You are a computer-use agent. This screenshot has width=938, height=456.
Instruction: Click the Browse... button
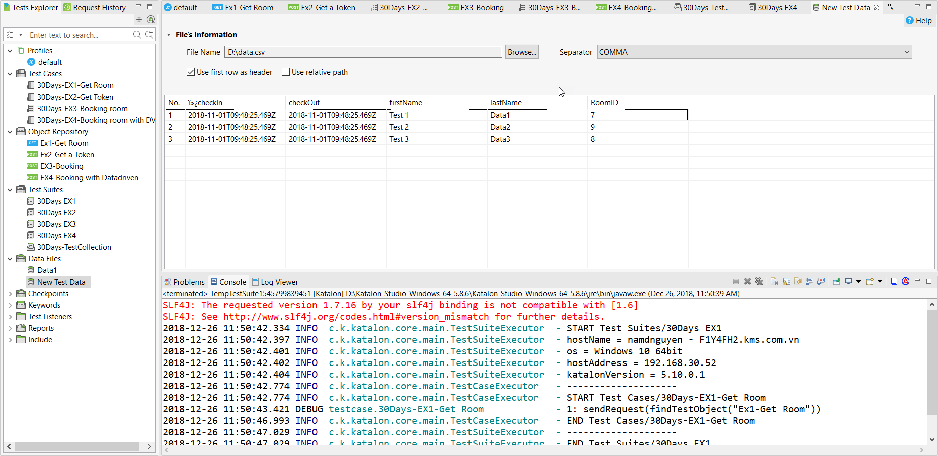click(522, 52)
